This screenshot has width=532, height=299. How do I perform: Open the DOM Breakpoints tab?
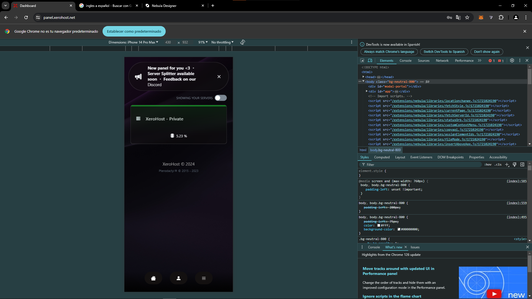pos(450,157)
